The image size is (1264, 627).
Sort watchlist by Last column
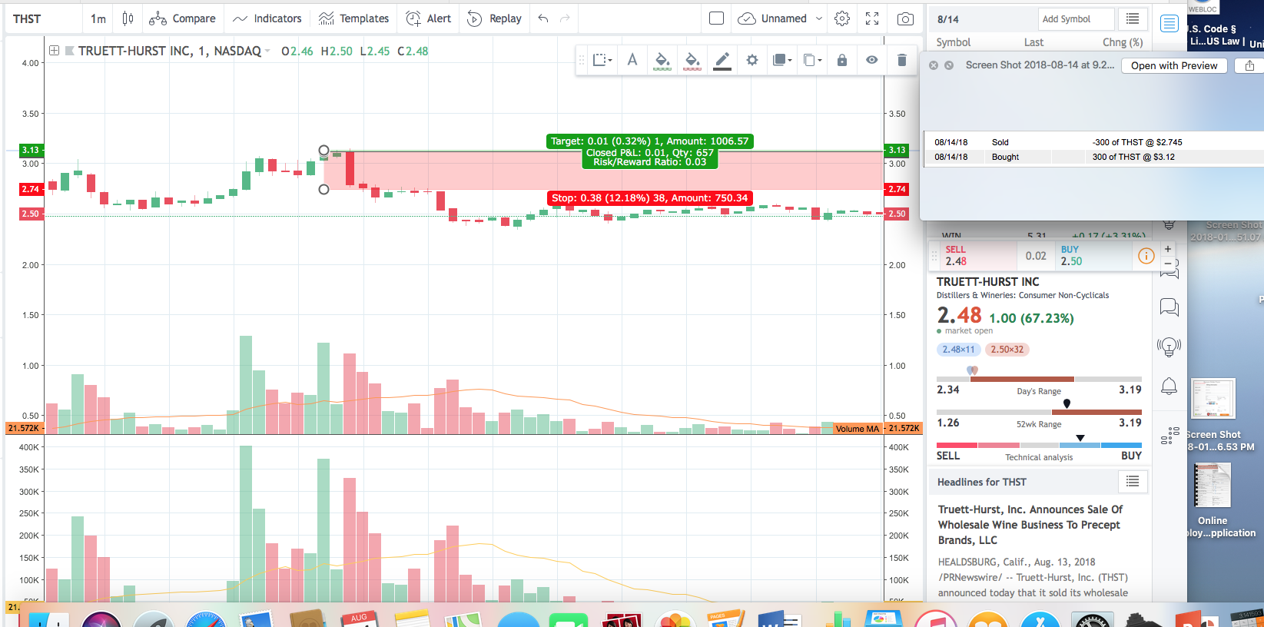point(1033,42)
